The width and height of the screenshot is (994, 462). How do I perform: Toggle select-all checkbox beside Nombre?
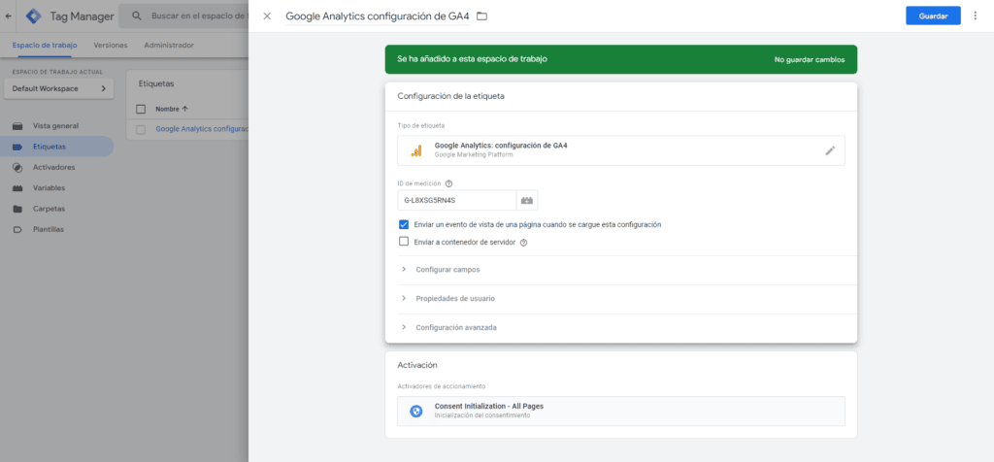[x=141, y=109]
